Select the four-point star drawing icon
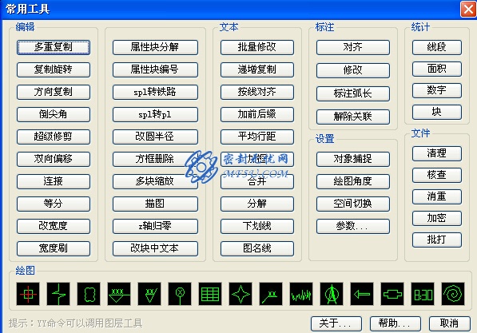The height and width of the screenshot is (333, 477). [240, 294]
